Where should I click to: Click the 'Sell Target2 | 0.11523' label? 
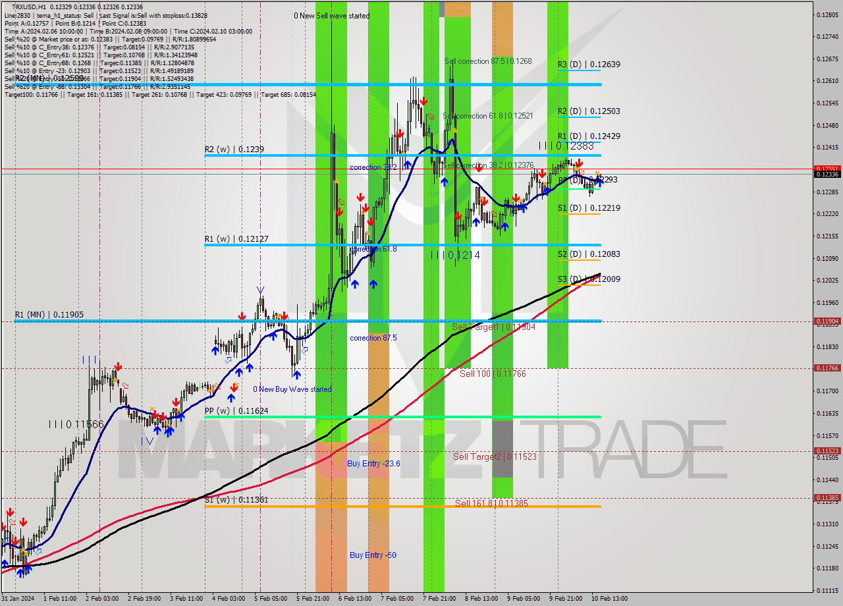click(x=495, y=456)
